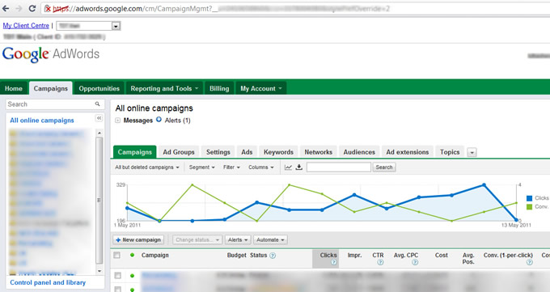Image resolution: width=550 pixels, height=292 pixels.
Task: Open My Account menu
Action: [261, 88]
